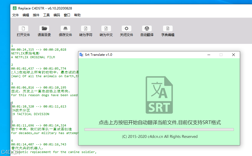Open the 插件 plugins menu
The height and width of the screenshot is (156, 252).
click(x=36, y=15)
